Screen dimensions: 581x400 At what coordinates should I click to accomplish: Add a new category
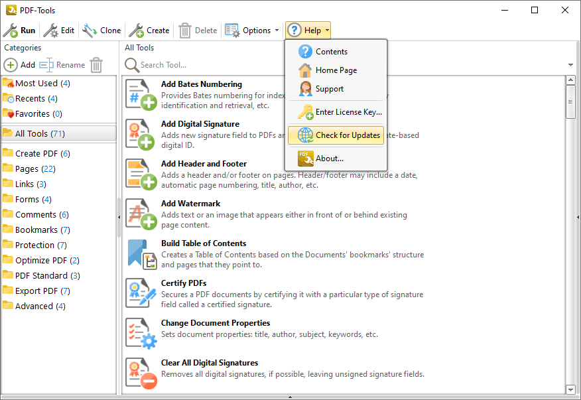20,65
